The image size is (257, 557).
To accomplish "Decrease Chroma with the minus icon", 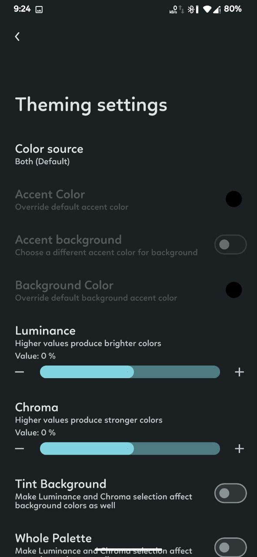I will 20,449.
